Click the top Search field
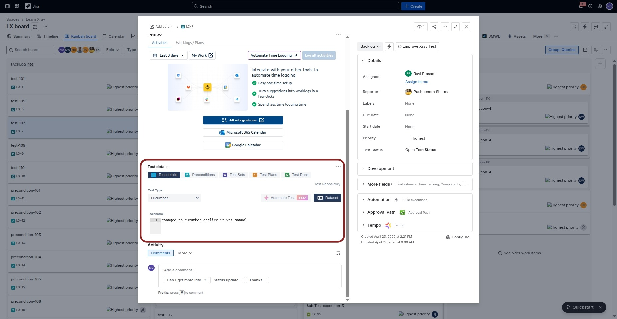617x319 pixels. pyautogui.click(x=296, y=6)
